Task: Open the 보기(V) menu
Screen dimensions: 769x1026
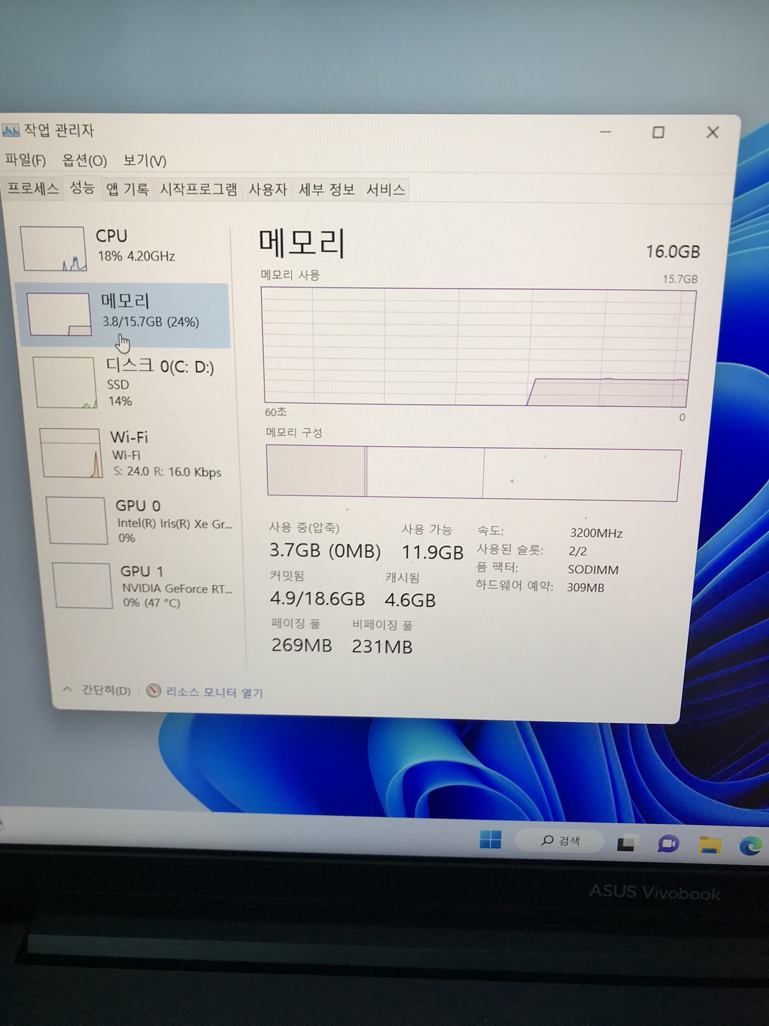Action: 144,161
